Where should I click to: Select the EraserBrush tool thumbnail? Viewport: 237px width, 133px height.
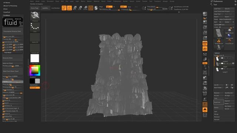coord(230,41)
